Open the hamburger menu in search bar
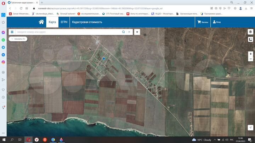The image size is (255, 143). coord(12,32)
